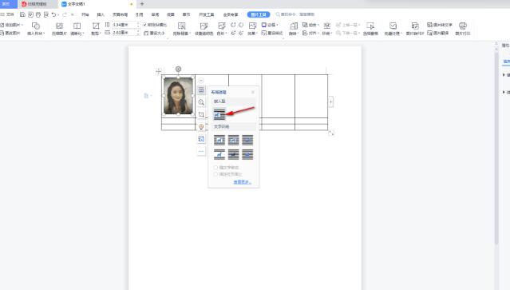
Task: Switch to the View ribbon tab
Action: pyautogui.click(x=171, y=14)
